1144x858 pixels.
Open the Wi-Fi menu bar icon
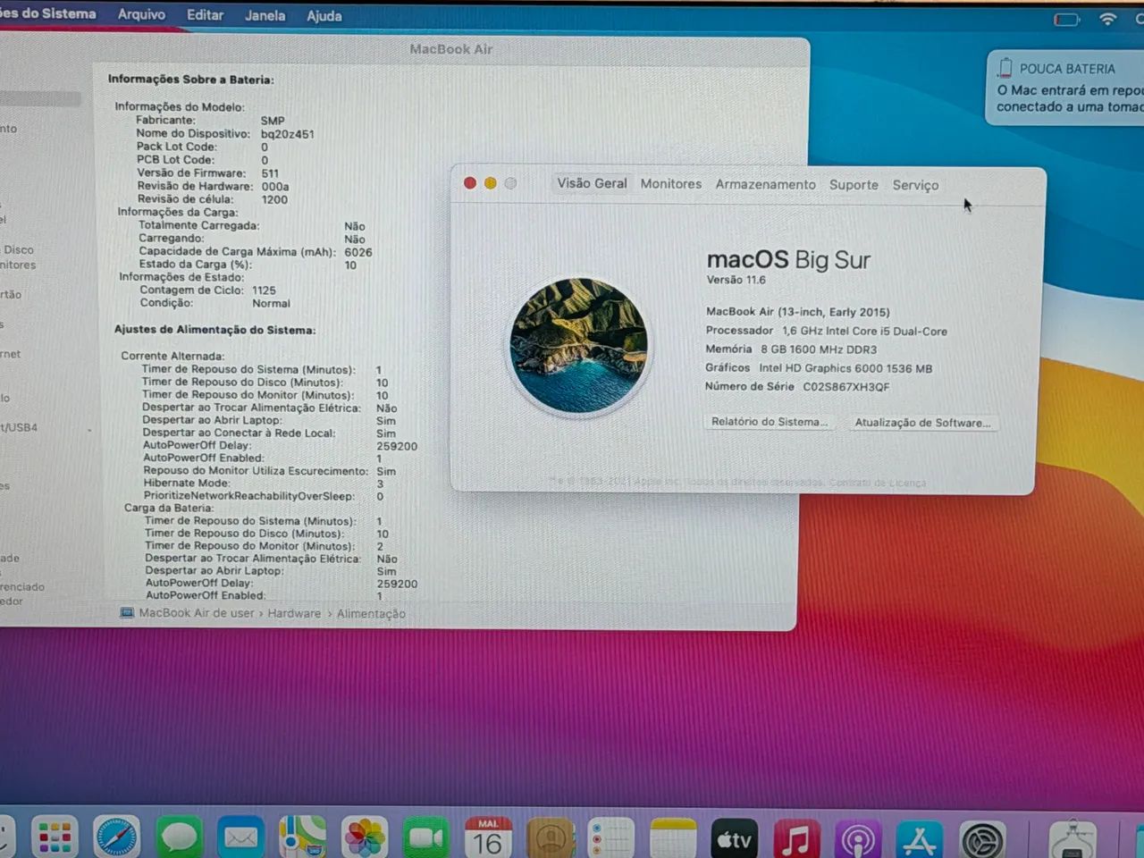coord(1108,19)
